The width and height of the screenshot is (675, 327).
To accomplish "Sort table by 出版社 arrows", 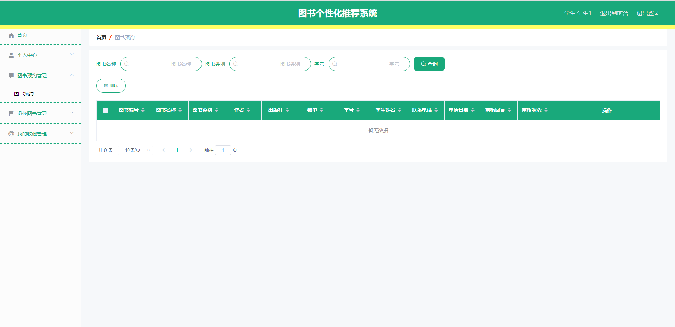I will 287,110.
